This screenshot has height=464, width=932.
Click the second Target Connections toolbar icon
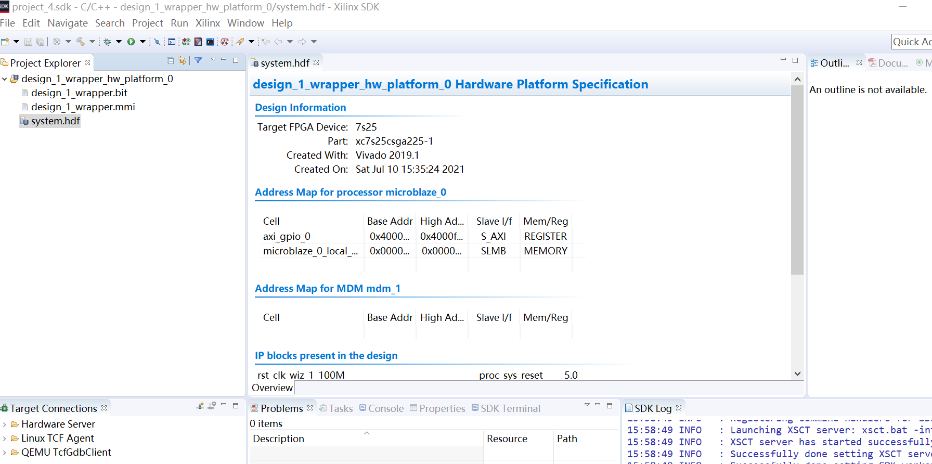(x=212, y=406)
